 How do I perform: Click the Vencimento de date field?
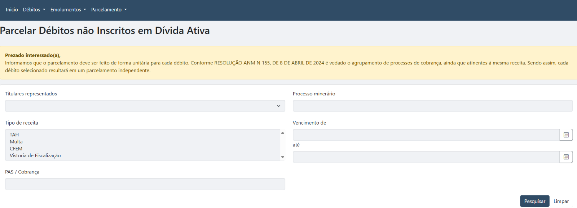click(x=426, y=135)
